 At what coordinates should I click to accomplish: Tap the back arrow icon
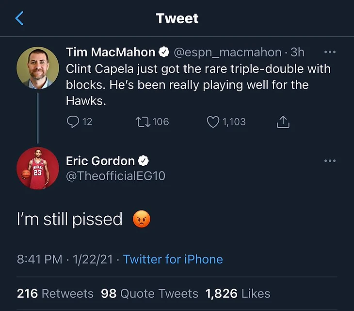[x=20, y=18]
